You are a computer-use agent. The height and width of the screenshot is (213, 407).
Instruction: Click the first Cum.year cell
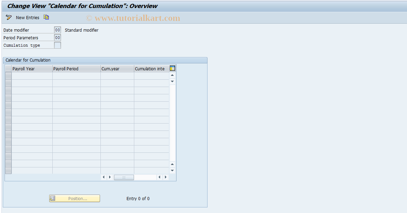click(x=117, y=76)
